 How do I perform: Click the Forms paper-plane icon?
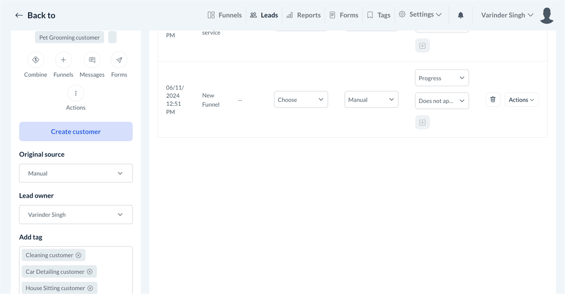(119, 60)
